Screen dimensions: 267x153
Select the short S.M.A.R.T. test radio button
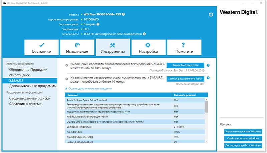pyautogui.click(x=66, y=65)
